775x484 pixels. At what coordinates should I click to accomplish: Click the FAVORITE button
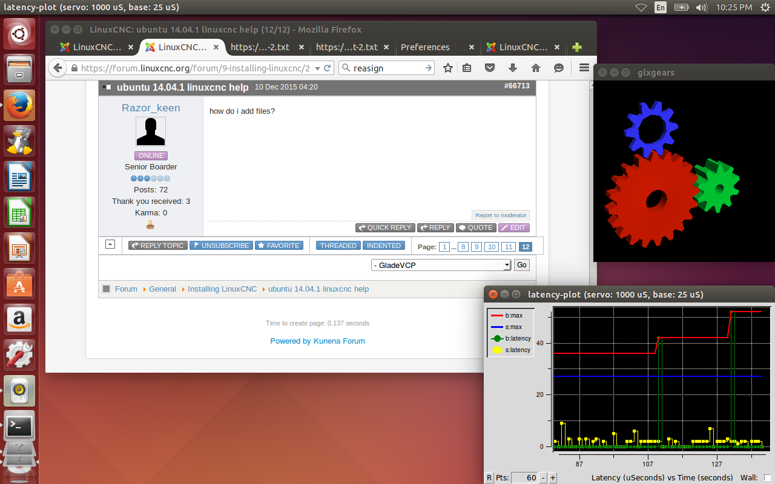[279, 246]
